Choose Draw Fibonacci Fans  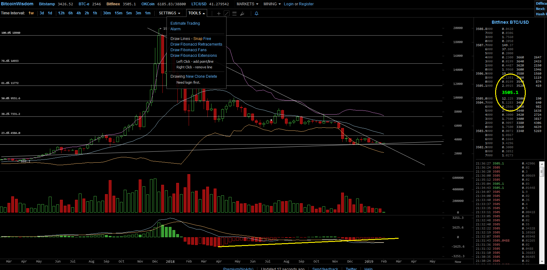188,50
